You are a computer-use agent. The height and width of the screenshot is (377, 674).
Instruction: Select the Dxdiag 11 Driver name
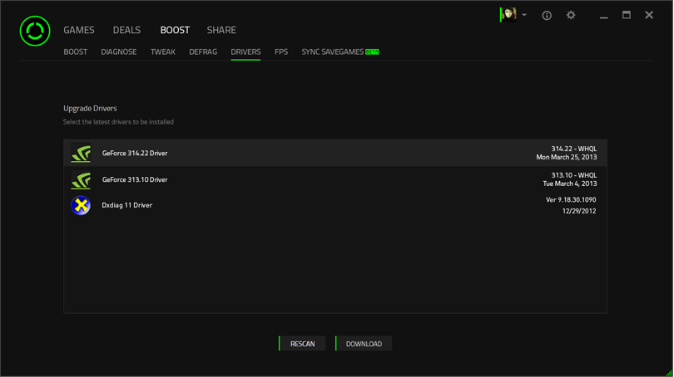point(126,205)
